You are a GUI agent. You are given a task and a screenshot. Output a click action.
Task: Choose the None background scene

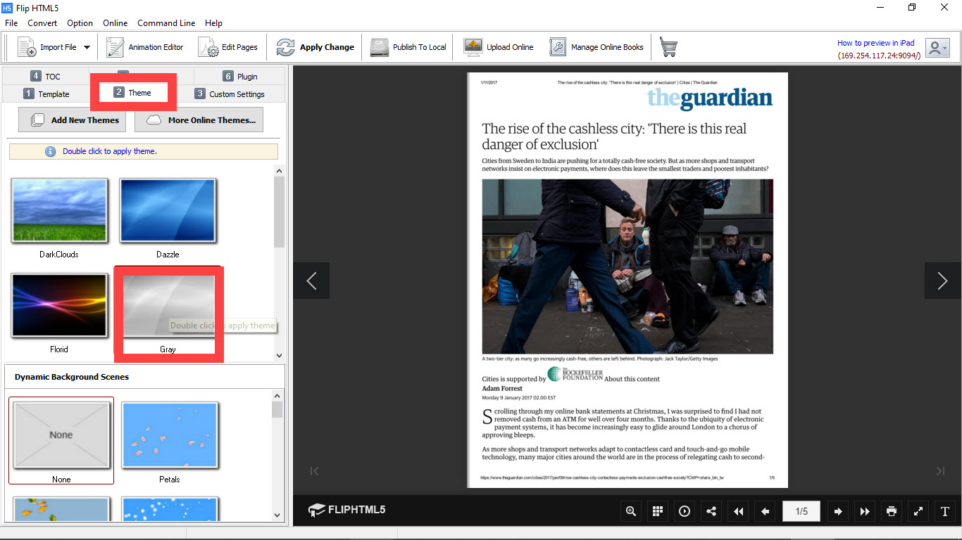coord(61,435)
